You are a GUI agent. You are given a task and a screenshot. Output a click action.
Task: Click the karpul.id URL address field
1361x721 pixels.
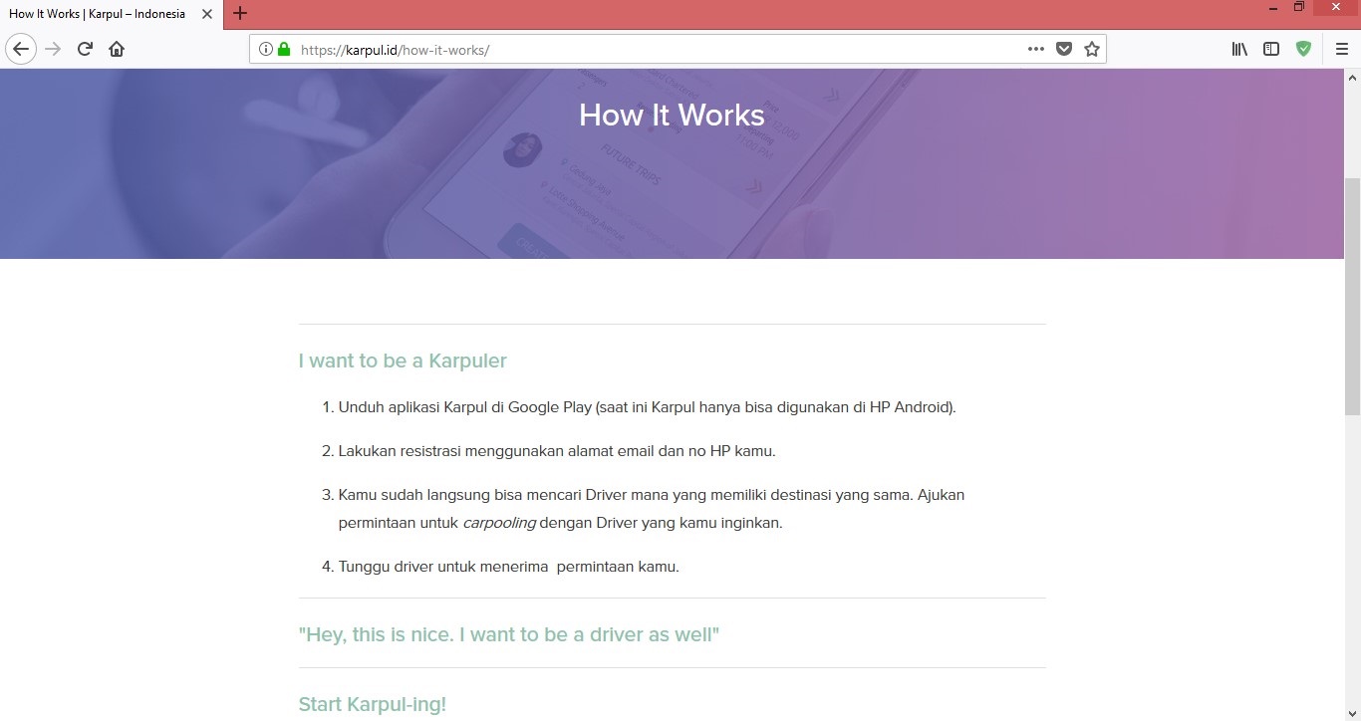click(x=648, y=49)
